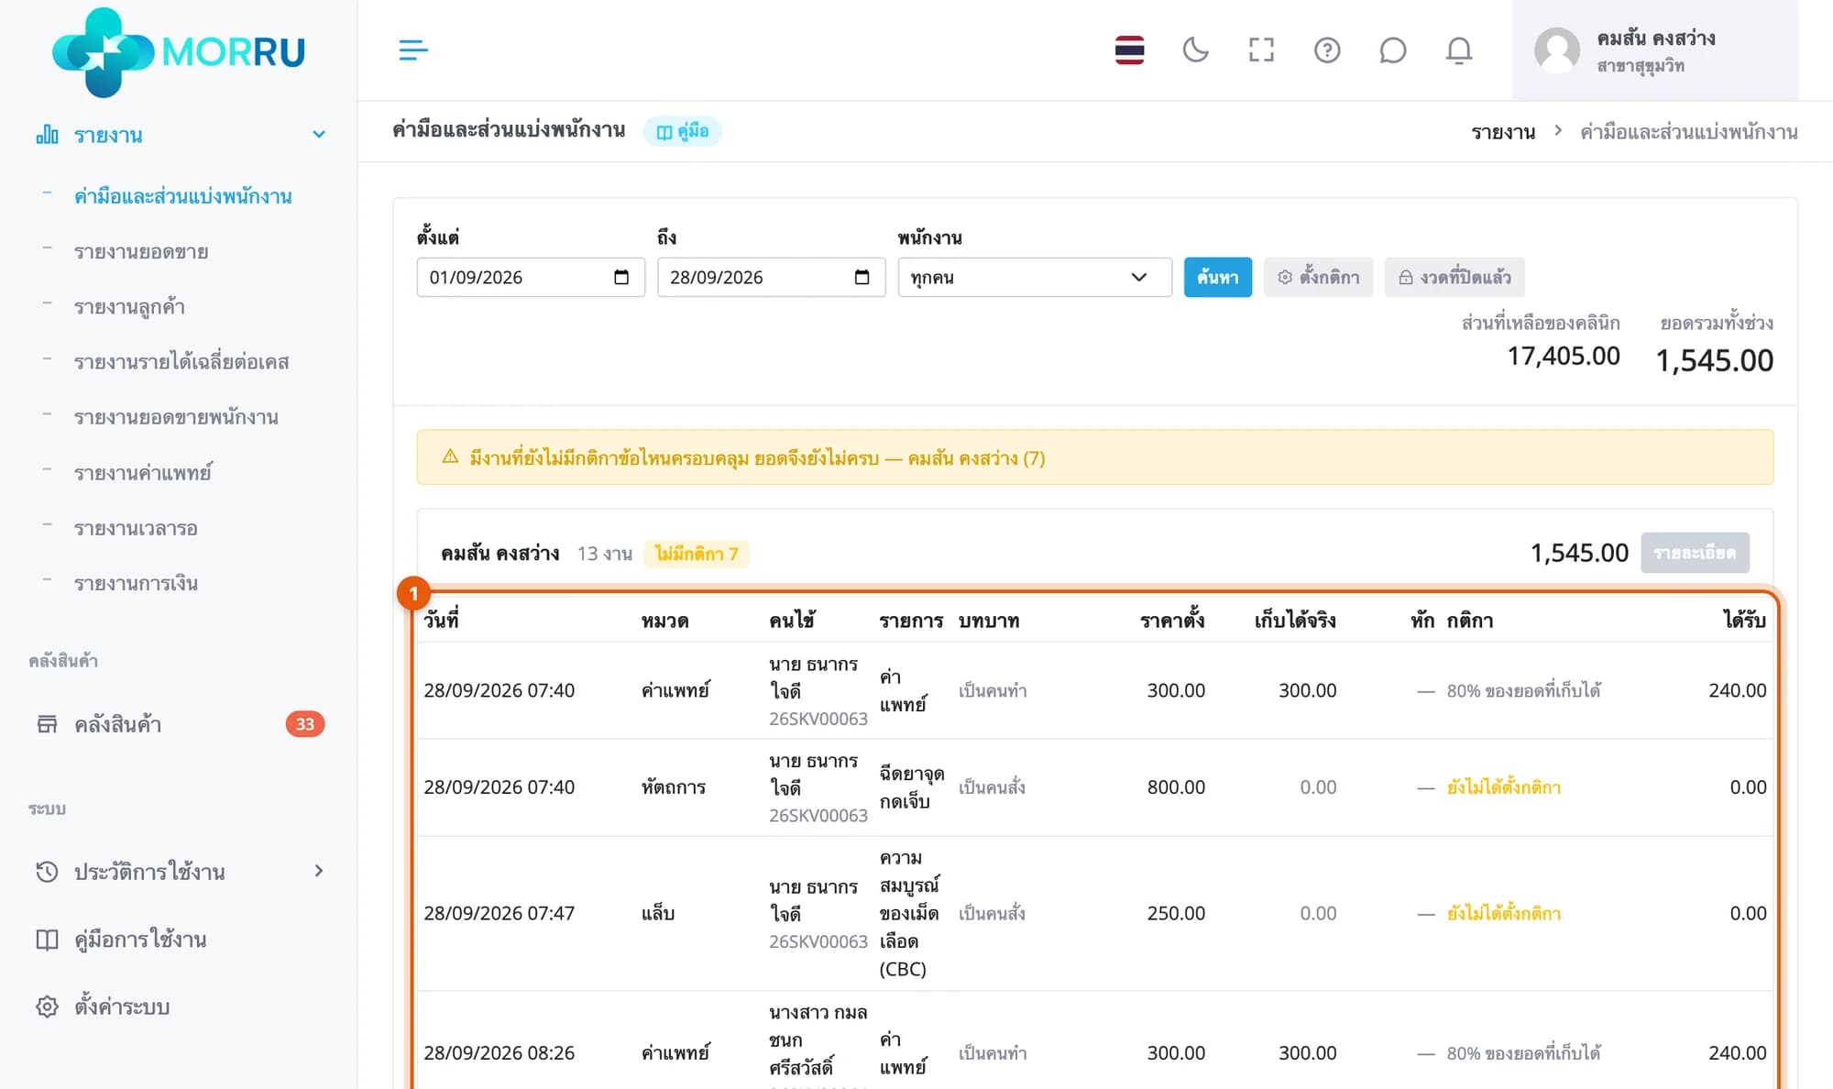Collapse sidebar with hamburger menu icon
The height and width of the screenshot is (1089, 1833).
(x=413, y=49)
